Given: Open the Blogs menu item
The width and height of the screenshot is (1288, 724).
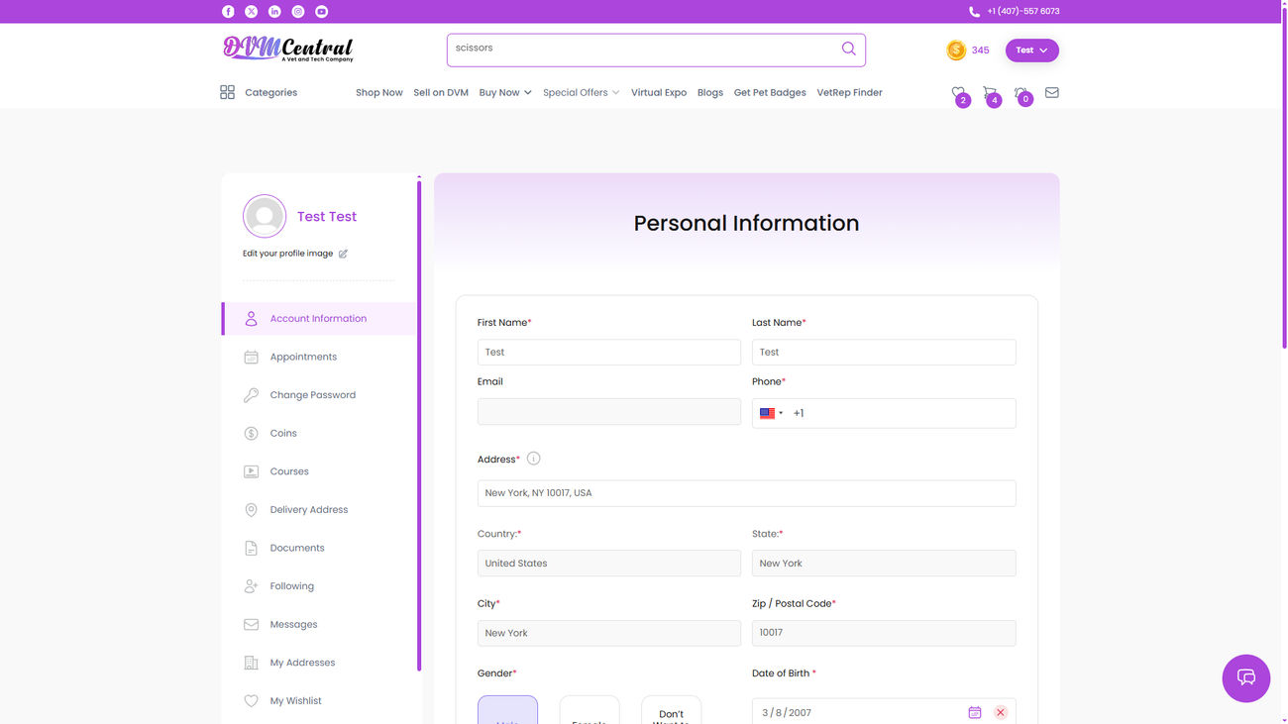Looking at the screenshot, I should pyautogui.click(x=710, y=93).
